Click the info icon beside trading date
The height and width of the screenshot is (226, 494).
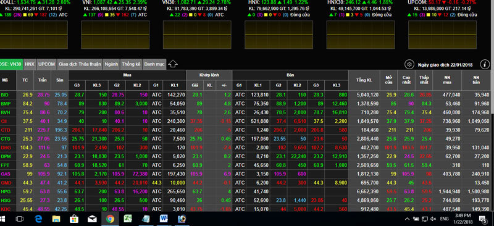pyautogui.click(x=485, y=65)
